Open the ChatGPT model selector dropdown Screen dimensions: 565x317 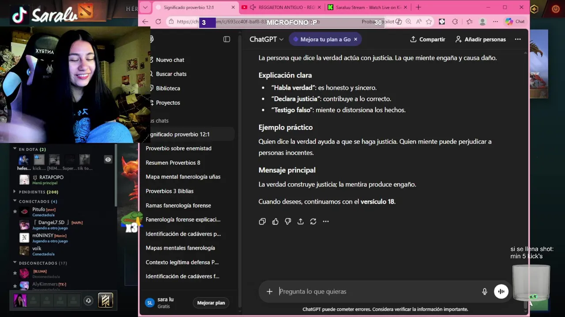(266, 39)
